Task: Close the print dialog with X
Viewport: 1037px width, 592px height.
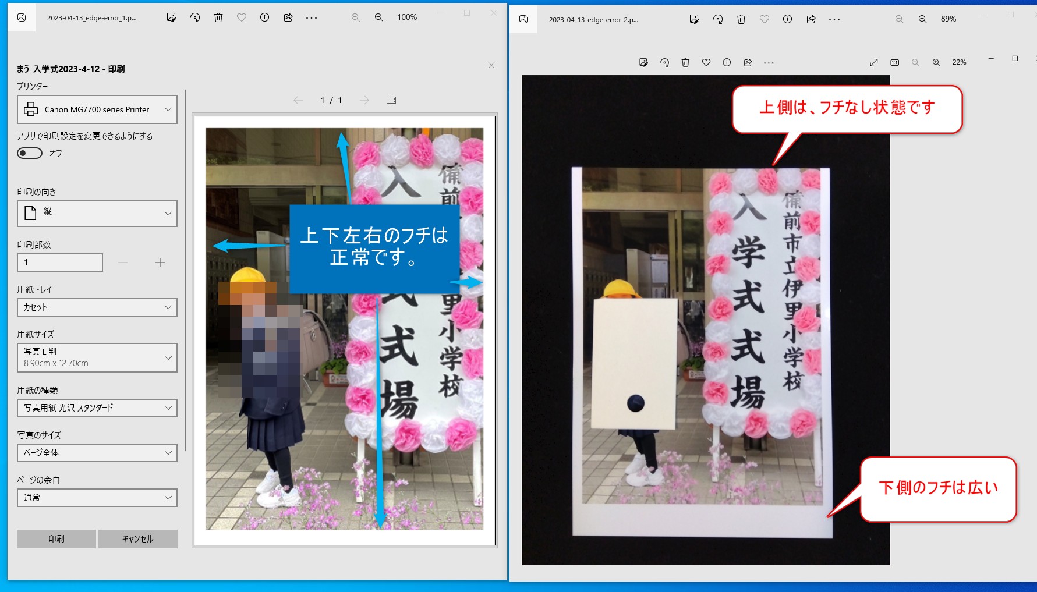Action: click(x=491, y=65)
